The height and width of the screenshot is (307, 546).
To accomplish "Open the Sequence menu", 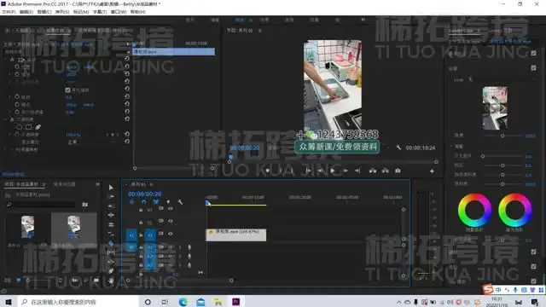I will point(62,12).
